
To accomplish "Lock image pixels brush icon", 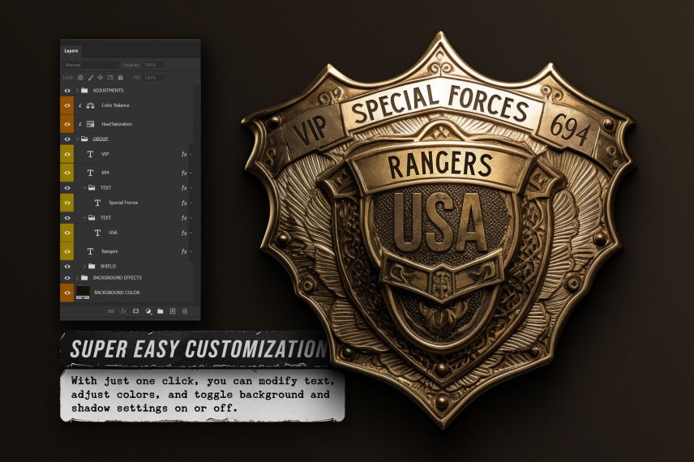I will pos(91,78).
